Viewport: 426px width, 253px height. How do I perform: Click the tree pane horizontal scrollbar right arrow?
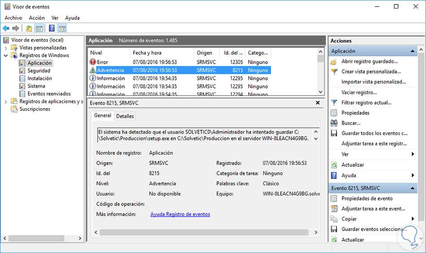[80, 238]
